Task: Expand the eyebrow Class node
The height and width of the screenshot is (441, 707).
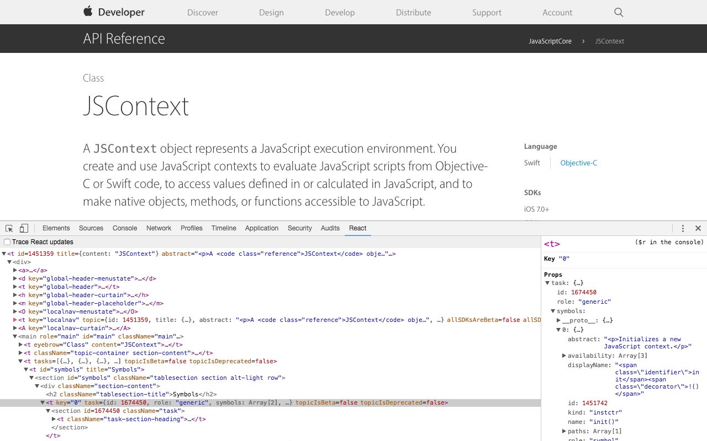Action: point(21,345)
